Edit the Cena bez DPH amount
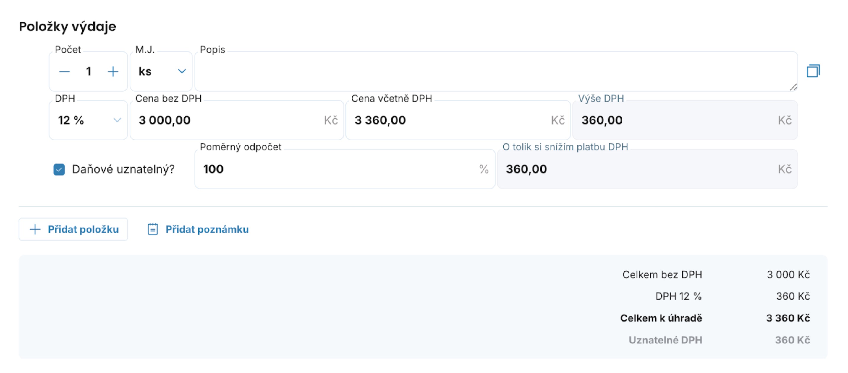Image resolution: width=848 pixels, height=373 pixels. click(227, 120)
